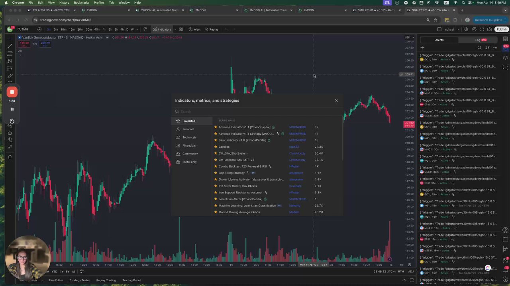This screenshot has height=286, width=510.
Task: Open author ChrisMoody link for CM_Ultimate_MA_MTF_V2
Action: [297, 160]
